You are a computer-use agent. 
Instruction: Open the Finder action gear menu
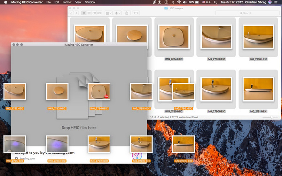pyautogui.click(x=117, y=13)
